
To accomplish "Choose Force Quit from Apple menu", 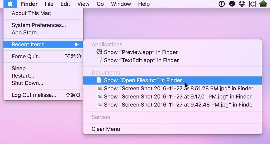I will point(27,56).
